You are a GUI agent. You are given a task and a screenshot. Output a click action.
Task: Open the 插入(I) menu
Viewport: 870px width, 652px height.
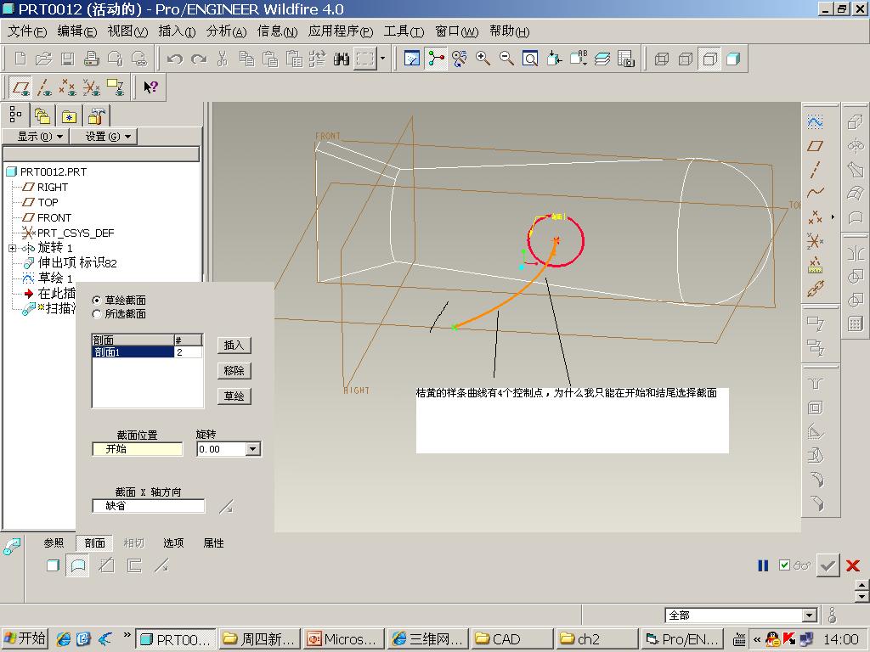tap(177, 31)
